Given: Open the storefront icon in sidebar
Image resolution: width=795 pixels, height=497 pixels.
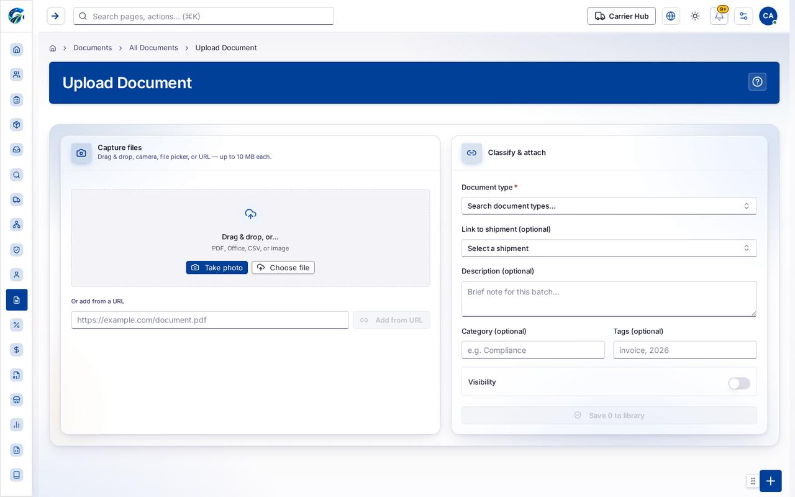Looking at the screenshot, I should pos(17,399).
